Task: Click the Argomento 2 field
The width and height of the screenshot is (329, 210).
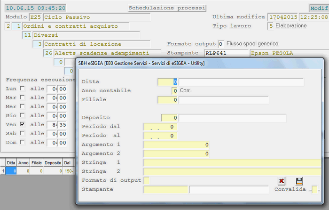Action: pyautogui.click(x=176, y=153)
